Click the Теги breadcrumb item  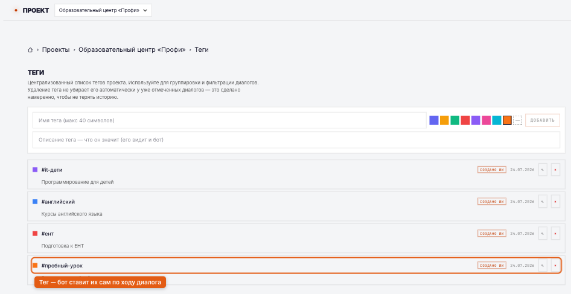tap(202, 50)
